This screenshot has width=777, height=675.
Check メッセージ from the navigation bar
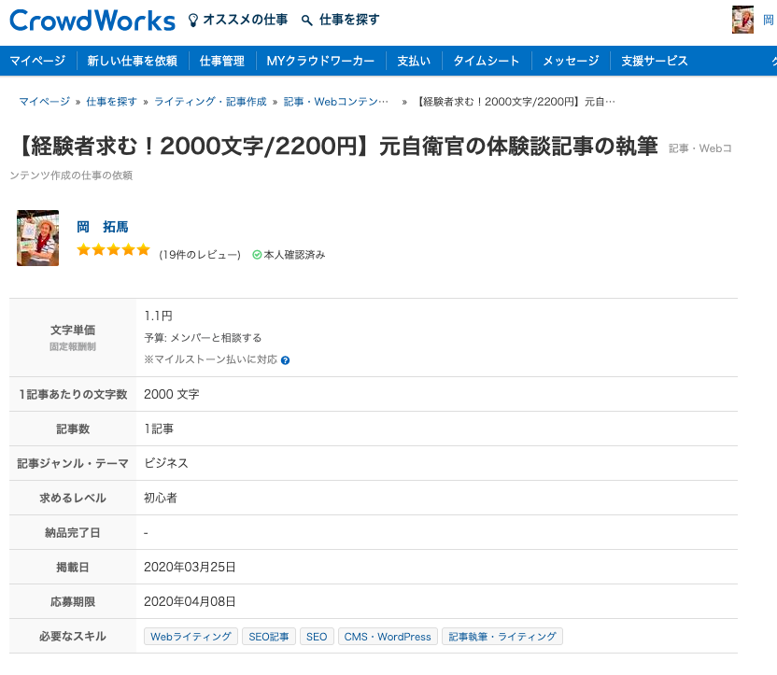point(570,59)
